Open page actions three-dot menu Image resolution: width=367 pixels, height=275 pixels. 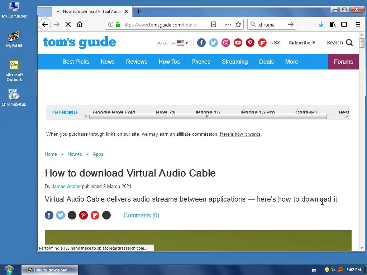coord(228,25)
